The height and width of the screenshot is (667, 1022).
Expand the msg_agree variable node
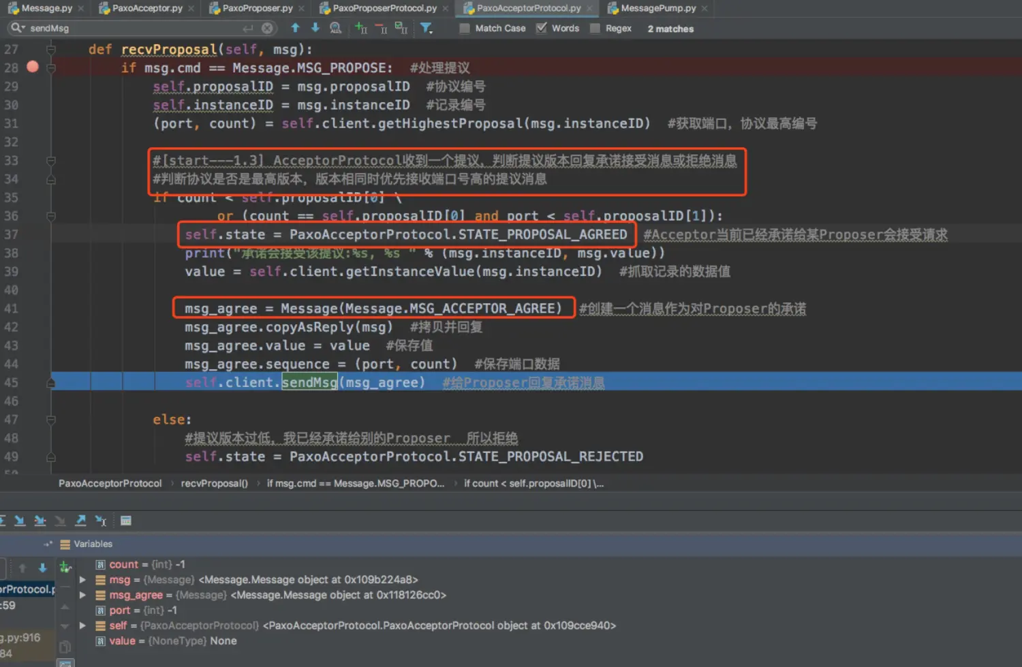82,595
